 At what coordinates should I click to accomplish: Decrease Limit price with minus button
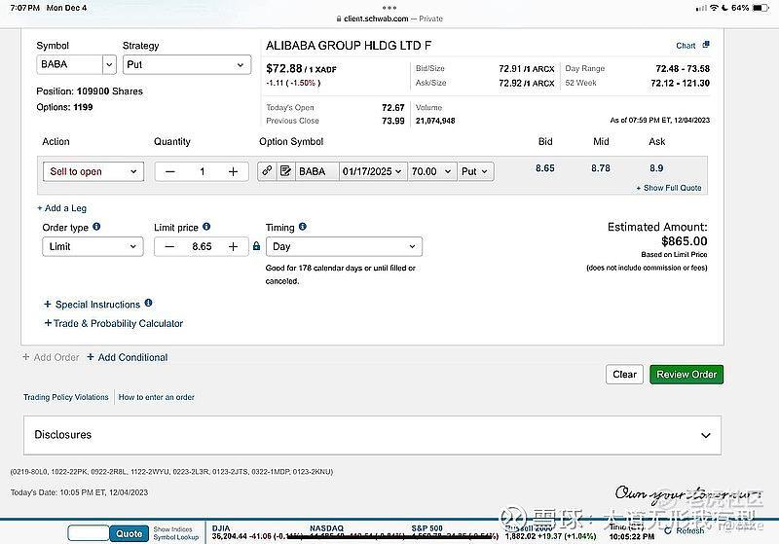pyautogui.click(x=169, y=246)
